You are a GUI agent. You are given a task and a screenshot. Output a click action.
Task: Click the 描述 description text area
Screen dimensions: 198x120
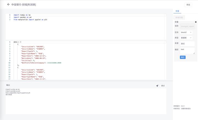click(187, 50)
